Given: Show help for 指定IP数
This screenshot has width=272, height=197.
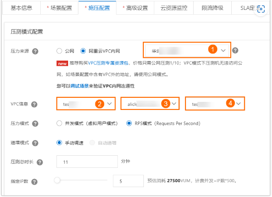Looking at the screenshot, I should [x=35, y=182].
